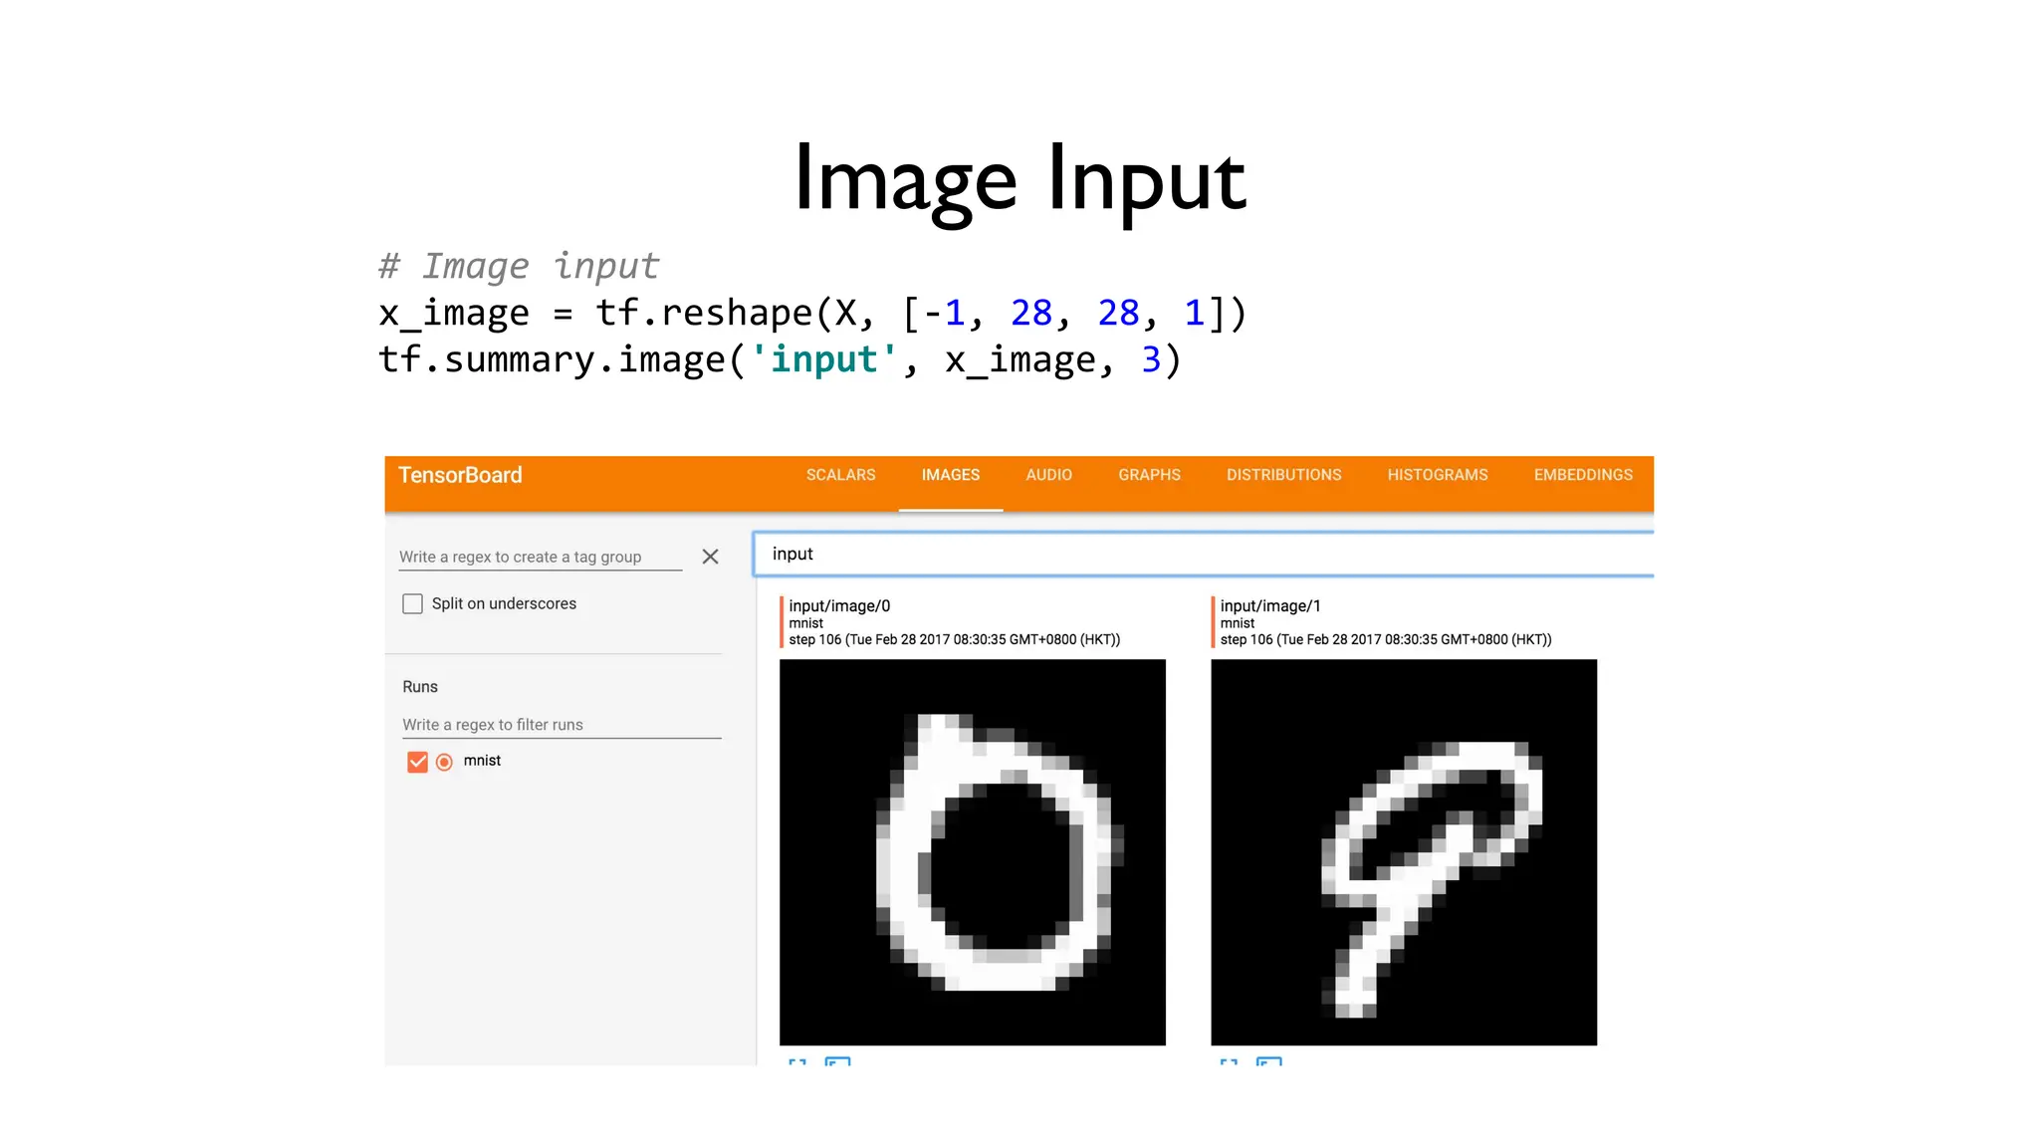
Task: Switch to the AUDIO tab
Action: (1048, 475)
